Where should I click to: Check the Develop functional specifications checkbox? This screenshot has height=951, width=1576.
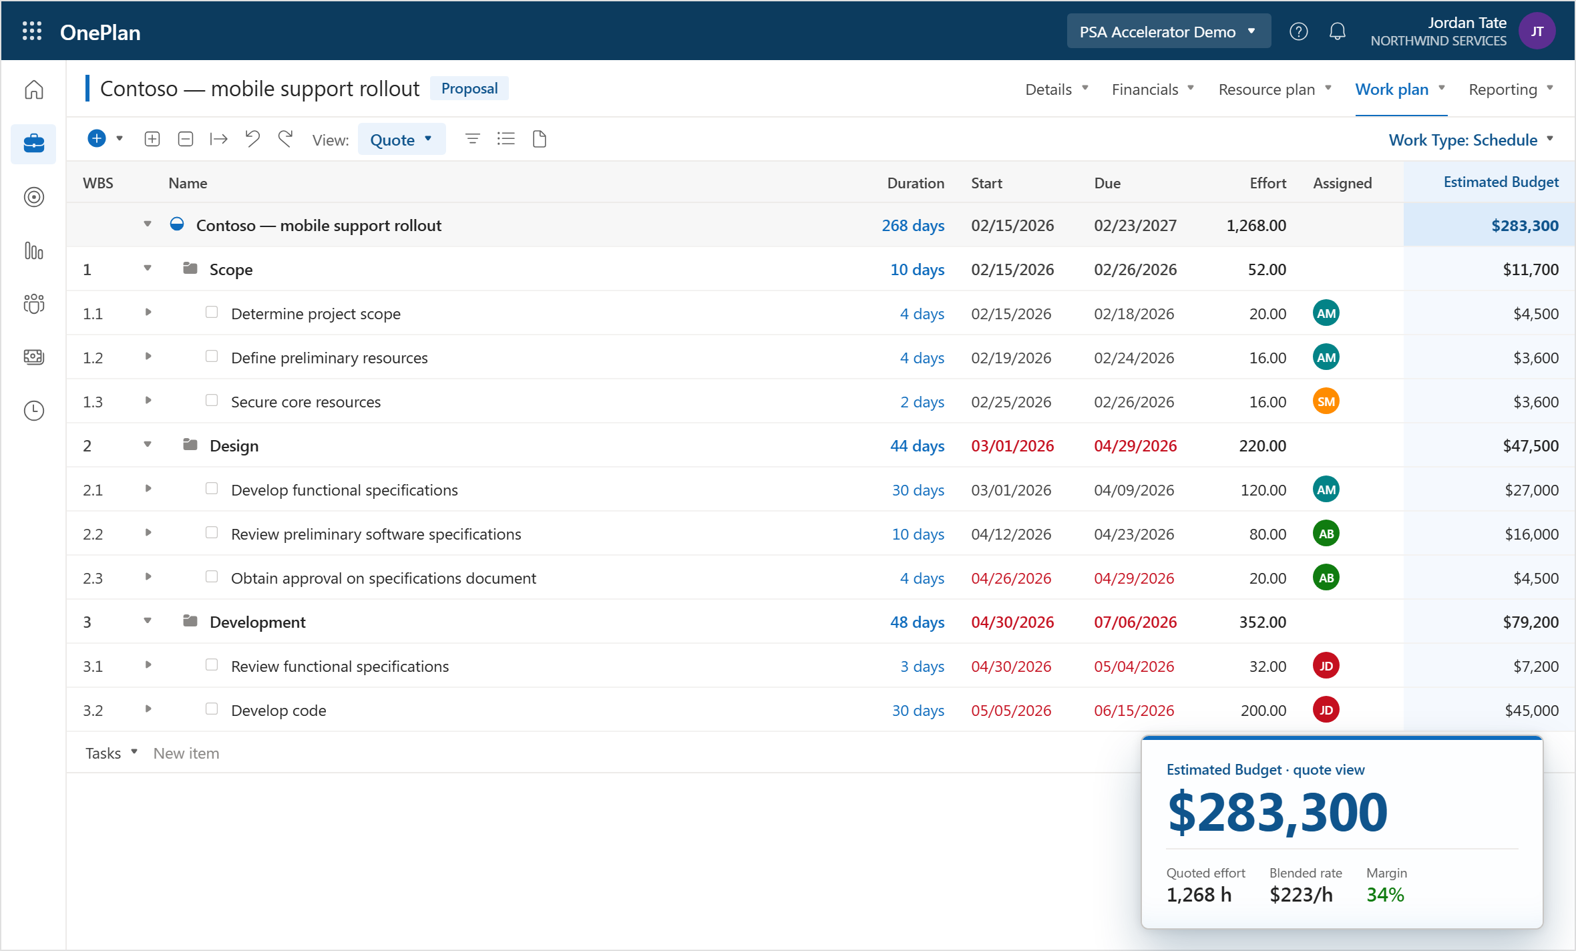(x=212, y=488)
